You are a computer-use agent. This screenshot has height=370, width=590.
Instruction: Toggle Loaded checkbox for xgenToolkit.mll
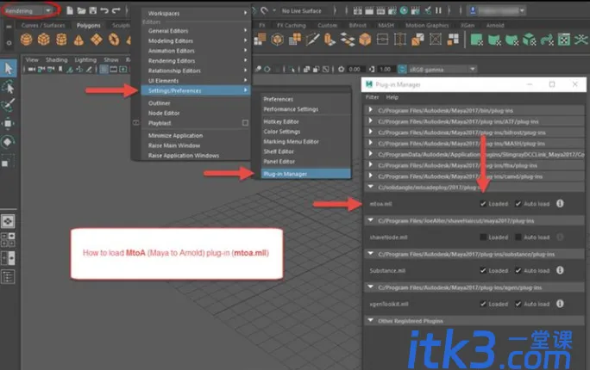(x=483, y=304)
